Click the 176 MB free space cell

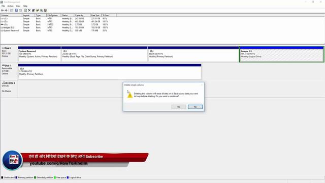pos(95,30)
